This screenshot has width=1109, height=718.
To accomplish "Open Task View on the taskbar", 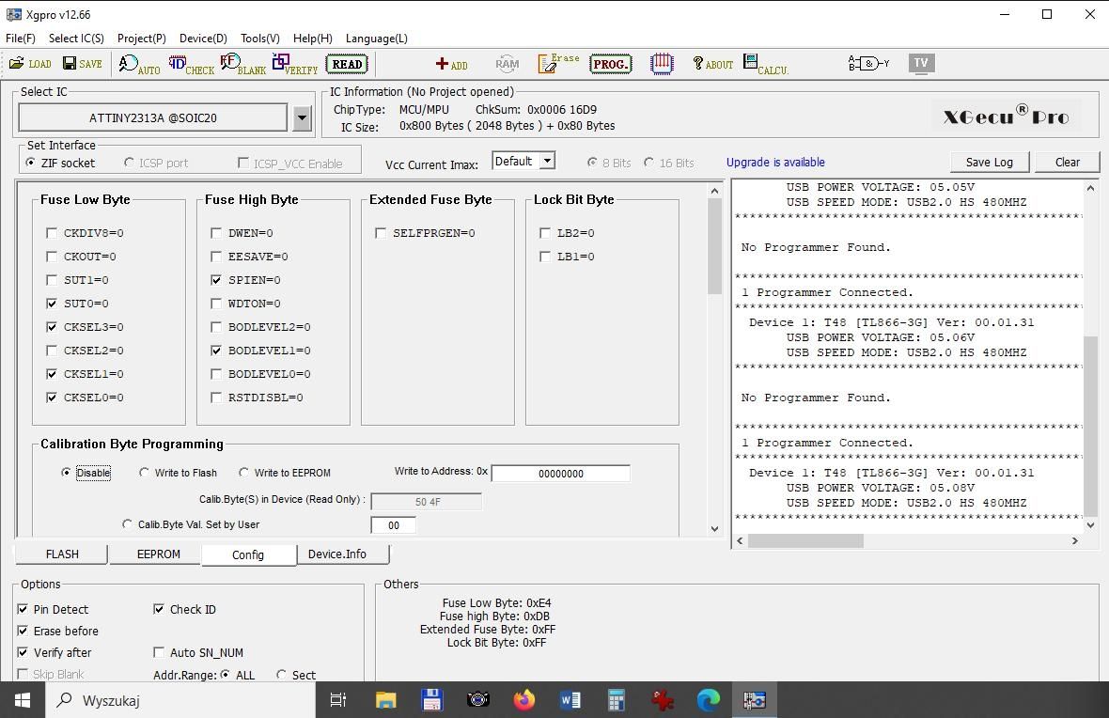I will pos(338,700).
